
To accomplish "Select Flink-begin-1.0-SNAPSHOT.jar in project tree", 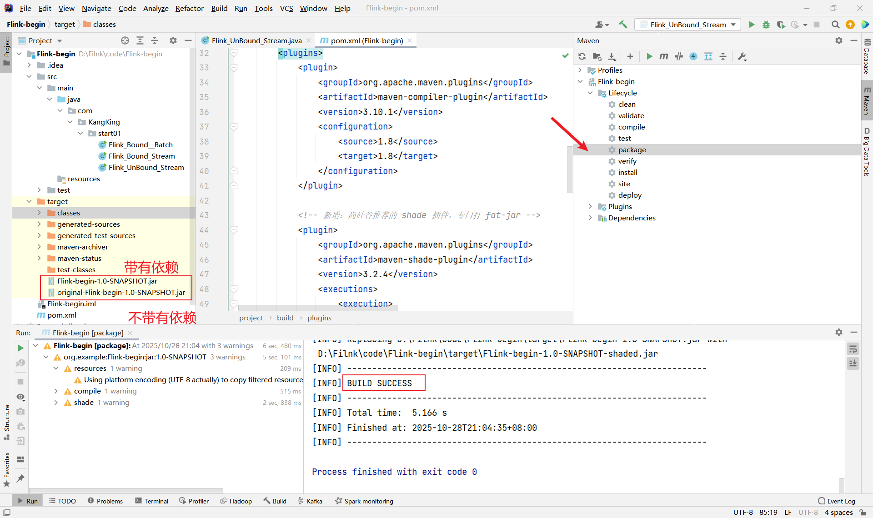I will click(x=107, y=281).
